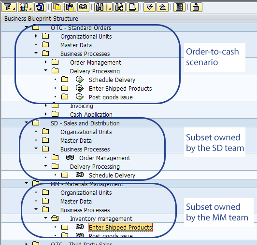The height and width of the screenshot is (245, 257).
Task: Click folder icon of OTC - Standard Orders
Action: (x=36, y=27)
